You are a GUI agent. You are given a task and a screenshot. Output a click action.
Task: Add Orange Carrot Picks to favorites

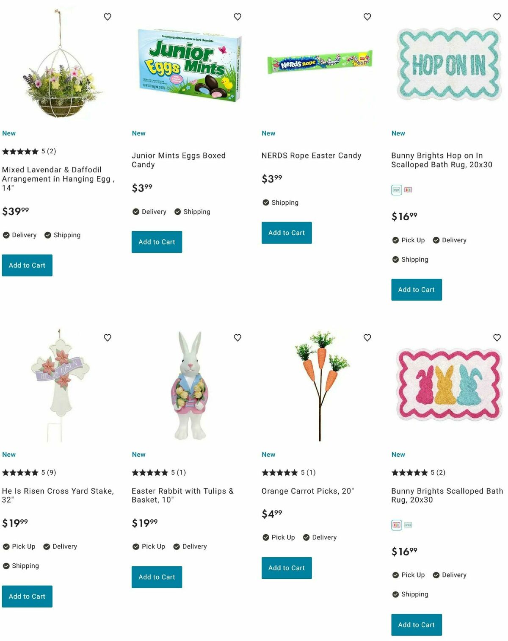[x=367, y=338]
